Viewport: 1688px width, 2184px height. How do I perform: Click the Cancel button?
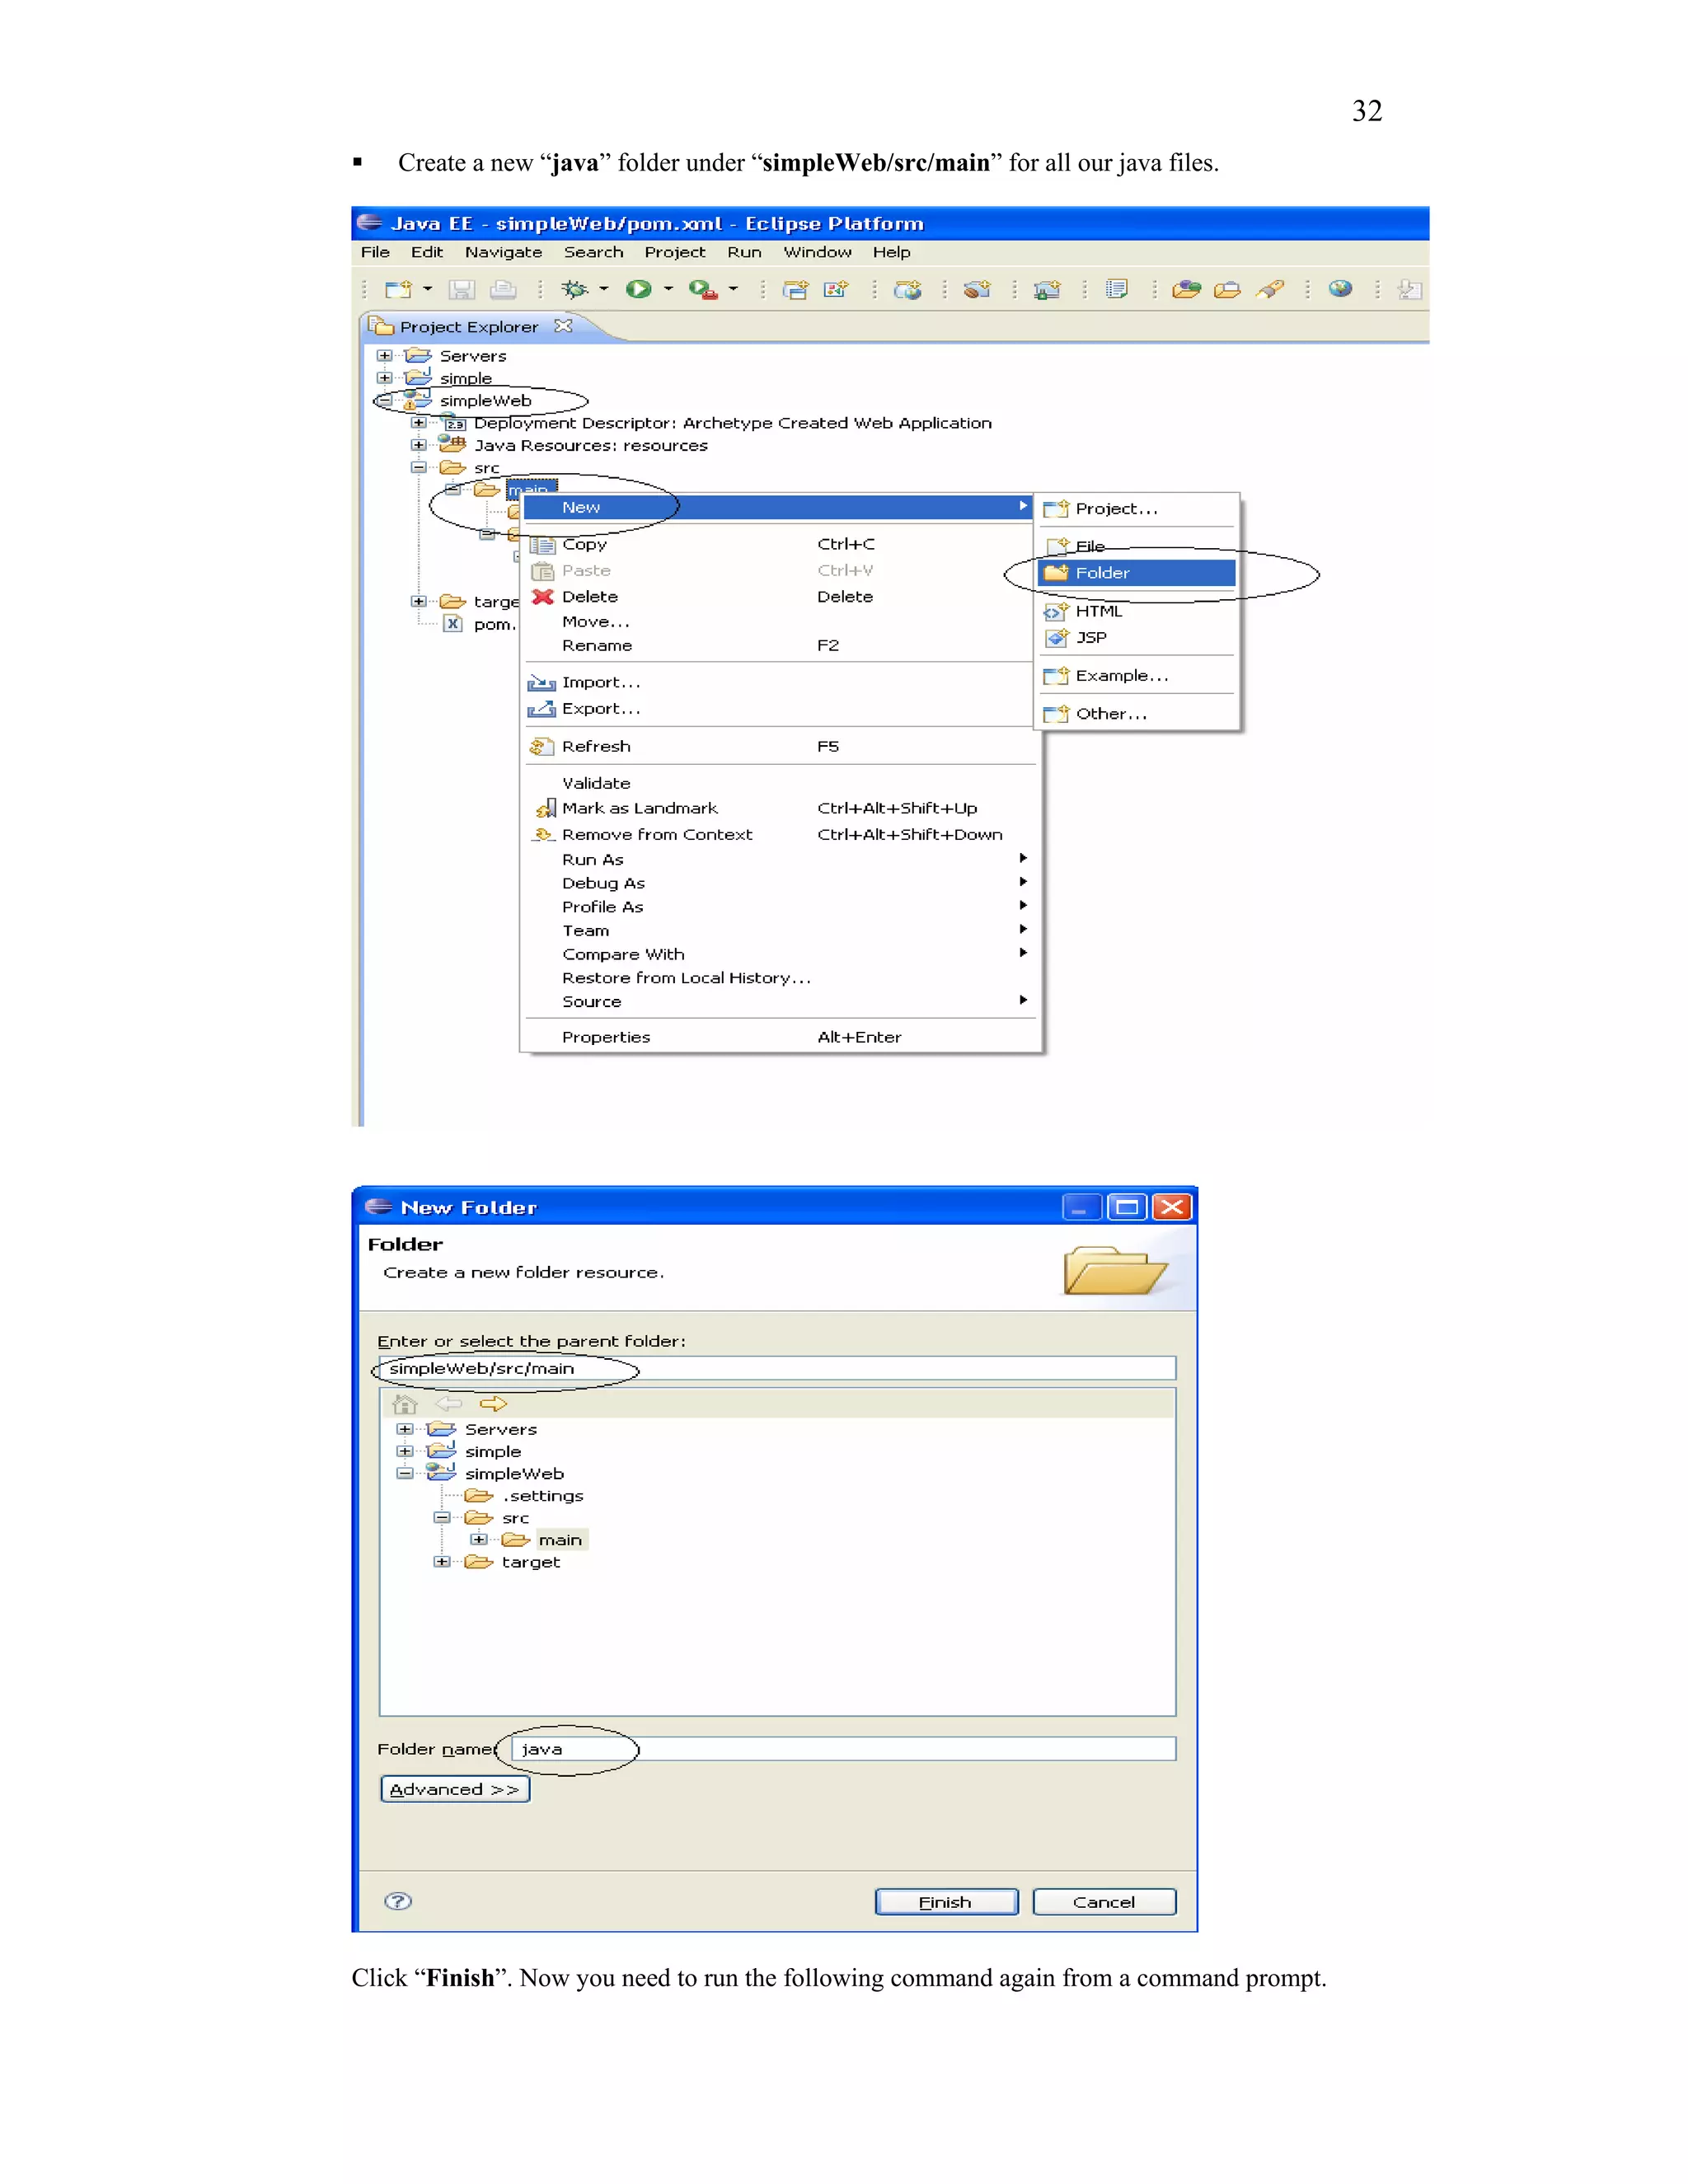point(1104,1902)
